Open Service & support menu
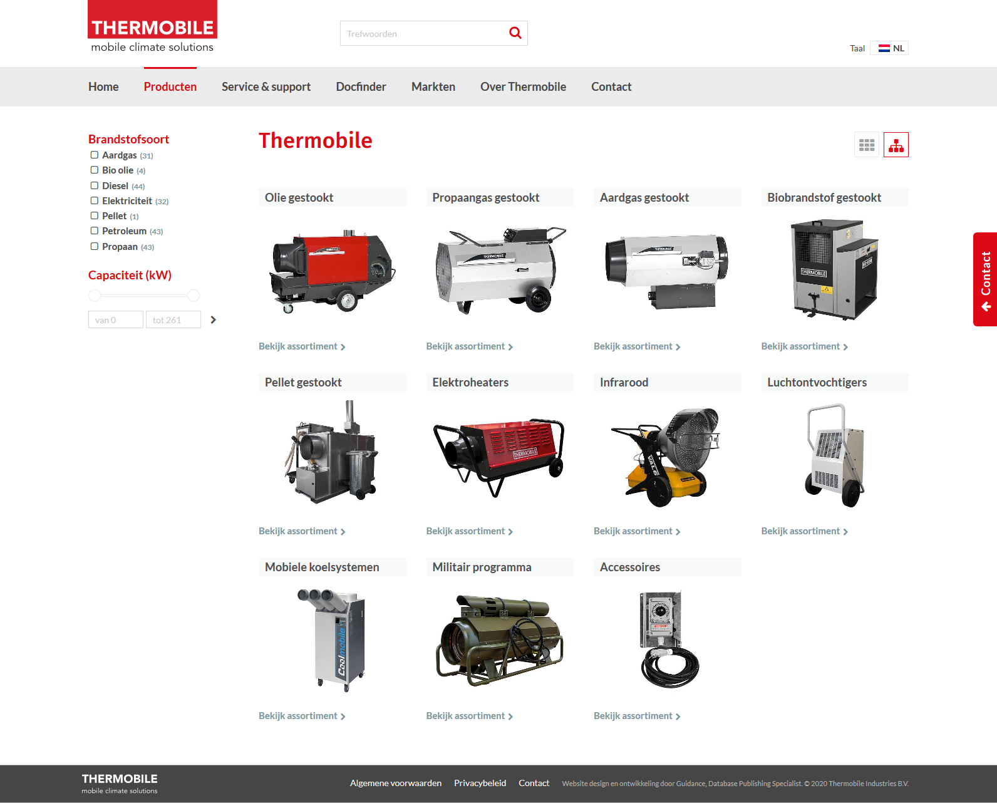This screenshot has height=803, width=997. pos(266,87)
